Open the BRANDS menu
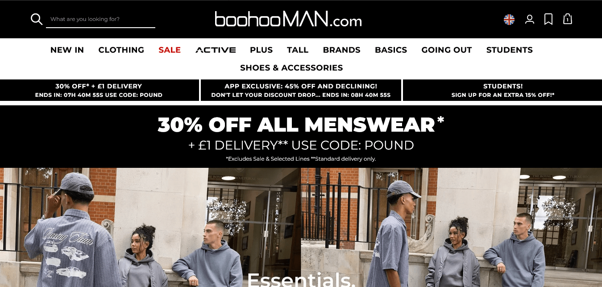This screenshot has height=287, width=602. click(342, 50)
